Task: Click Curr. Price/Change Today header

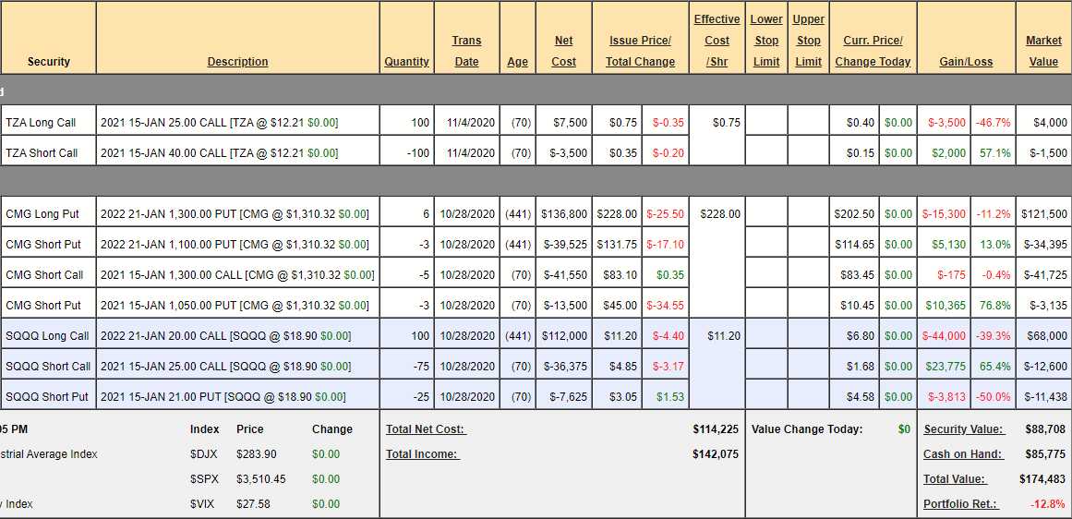Action: (x=873, y=51)
